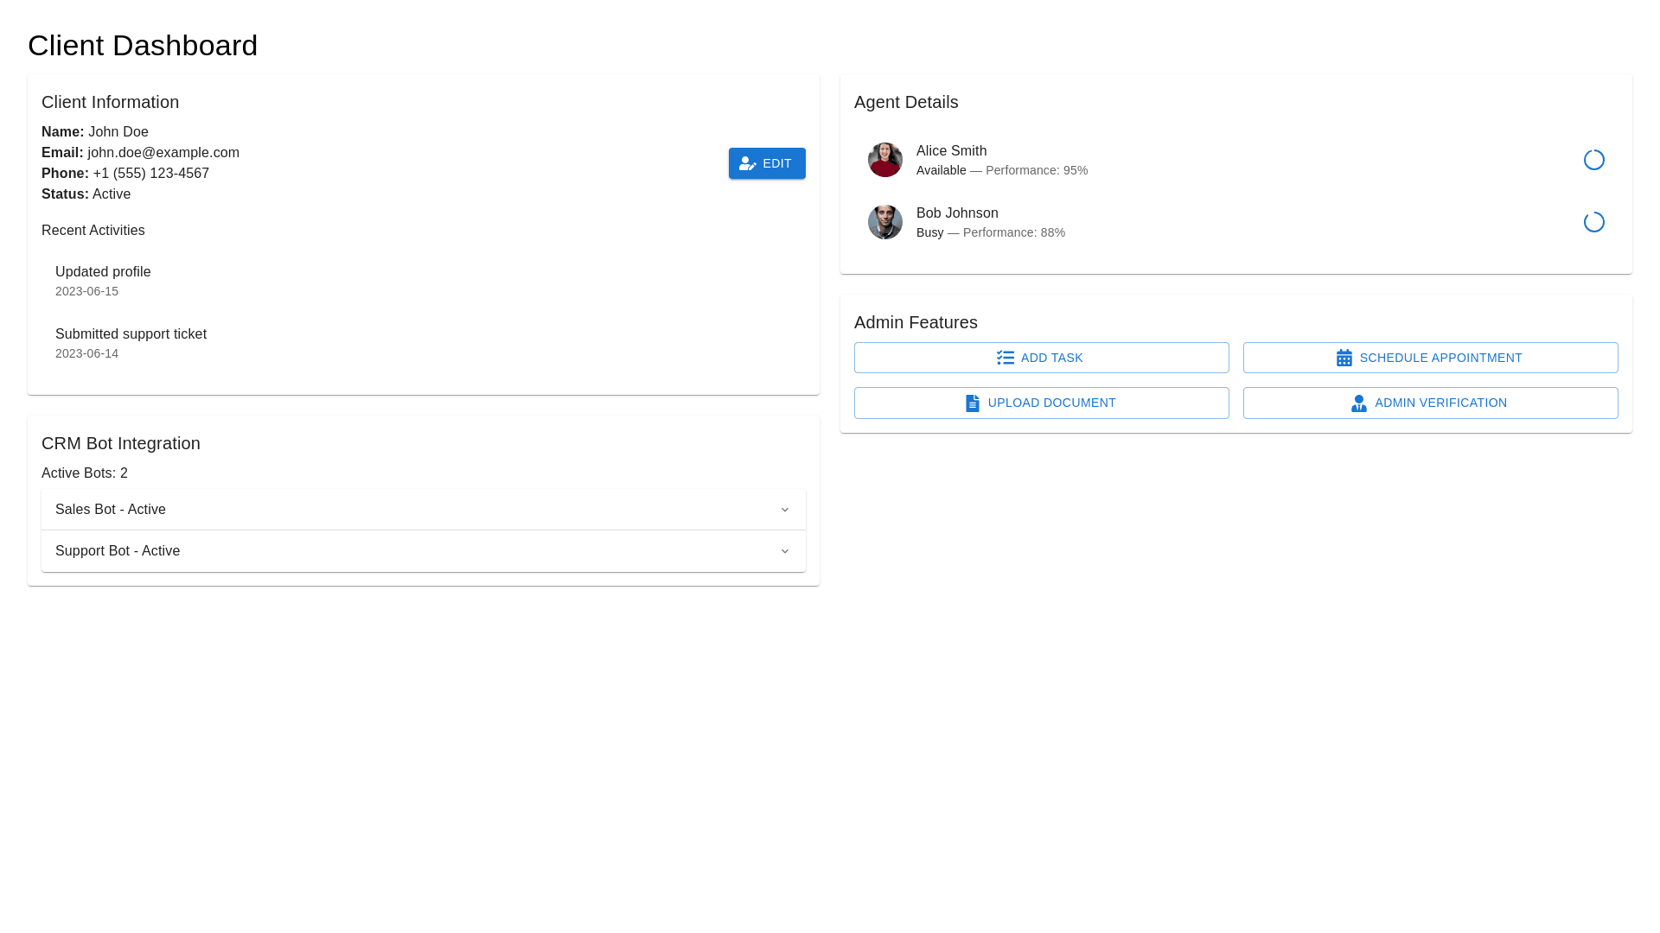Click the calendar icon on Schedule Appointment
Image resolution: width=1660 pixels, height=933 pixels.
coord(1344,358)
